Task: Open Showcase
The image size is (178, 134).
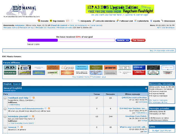Action: click(169, 21)
